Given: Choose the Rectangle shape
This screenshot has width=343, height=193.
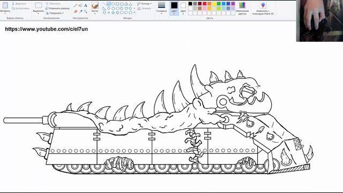Looking at the screenshot, I should coord(117,4).
